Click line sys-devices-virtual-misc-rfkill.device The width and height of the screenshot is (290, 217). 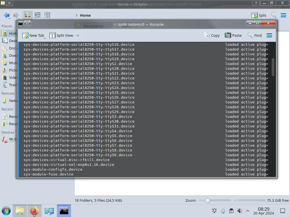[67, 160]
